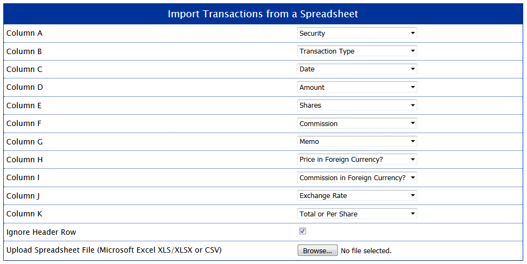Open the Price in Foreign Currency dropdown
The height and width of the screenshot is (264, 527).
pyautogui.click(x=357, y=159)
